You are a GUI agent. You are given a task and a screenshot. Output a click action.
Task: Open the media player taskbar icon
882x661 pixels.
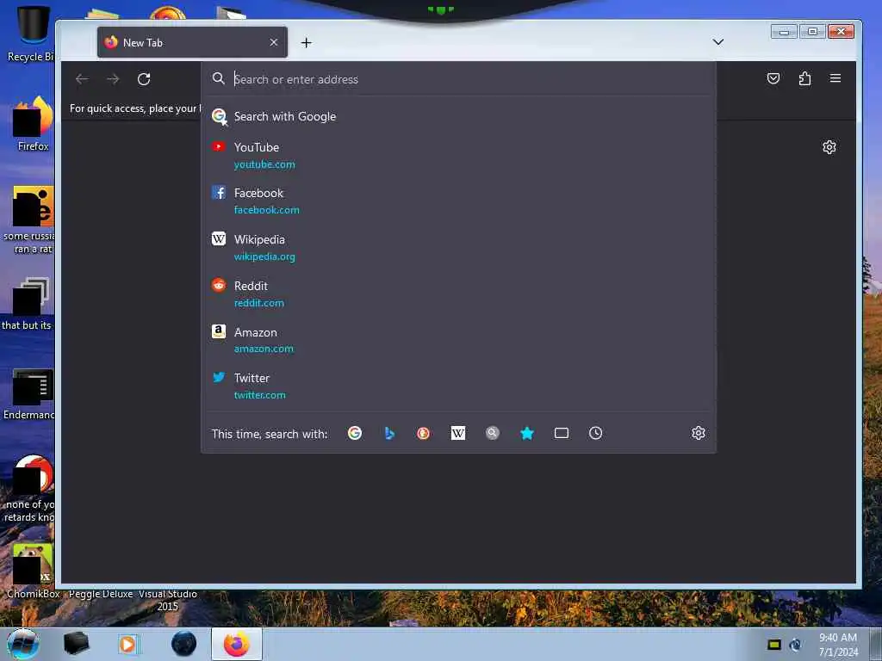[127, 644]
